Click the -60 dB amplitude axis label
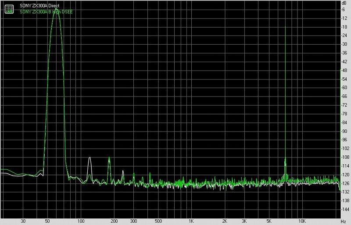This screenshot has width=351, height=225. click(344, 87)
